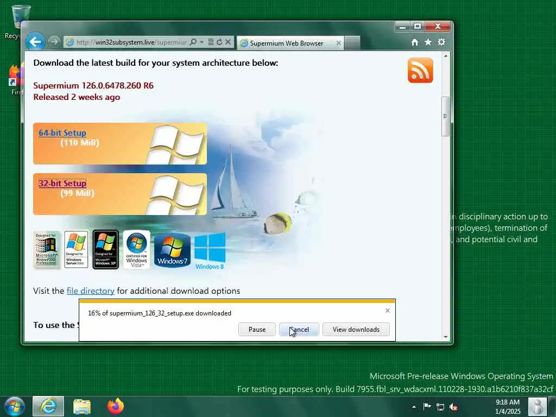Toggle compatibility view icon in address bar
Viewport: 556px width, 417px height.
click(211, 42)
